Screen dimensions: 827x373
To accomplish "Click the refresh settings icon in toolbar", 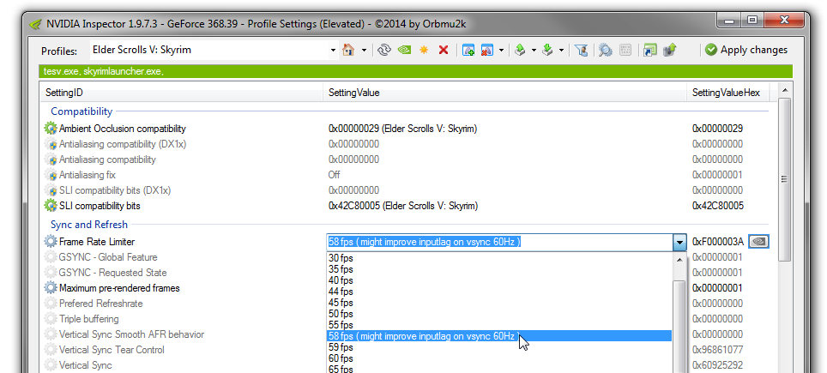I will pos(384,50).
